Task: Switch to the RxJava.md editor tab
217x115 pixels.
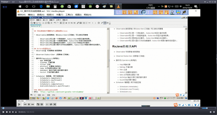Action: point(36,26)
